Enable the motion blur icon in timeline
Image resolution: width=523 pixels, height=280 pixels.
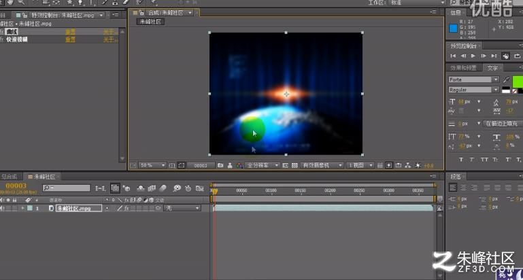[163, 188]
